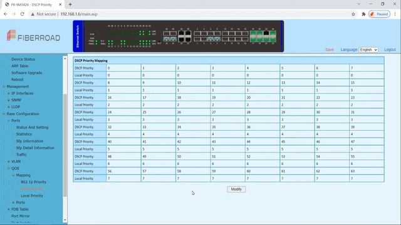Open the tab search chevron

click(358, 4)
